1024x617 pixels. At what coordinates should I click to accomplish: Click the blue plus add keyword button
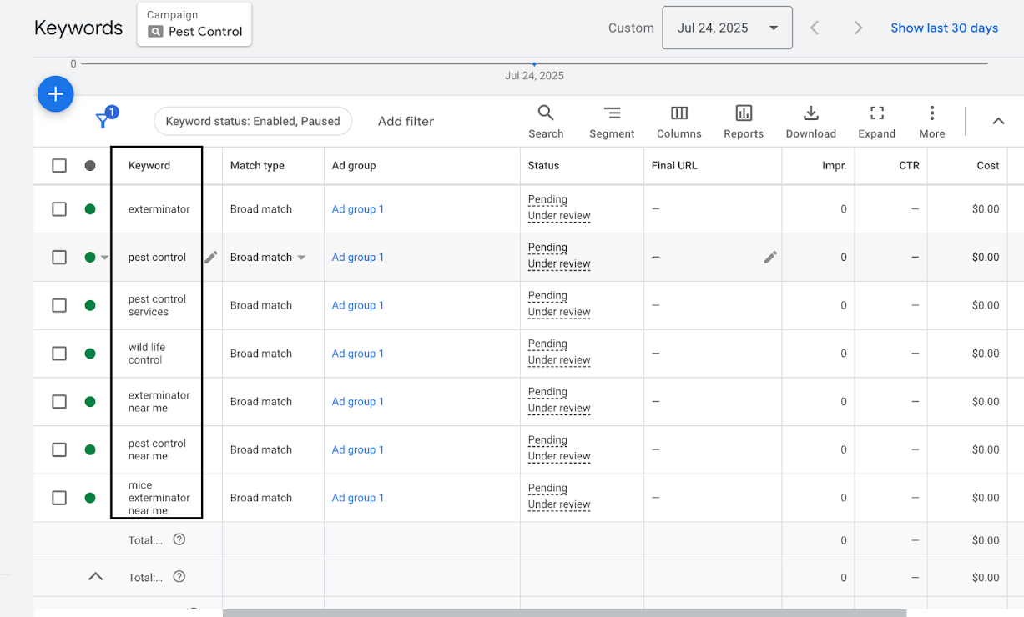(x=56, y=94)
